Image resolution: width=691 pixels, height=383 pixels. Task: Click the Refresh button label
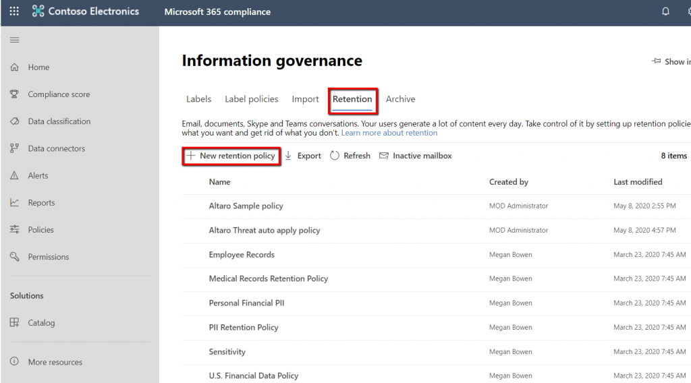(357, 156)
